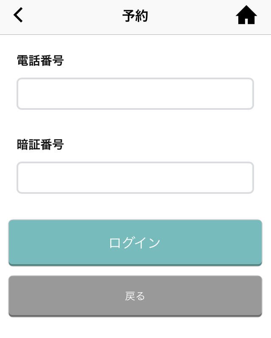Image resolution: width=271 pixels, height=338 pixels.
Task: Select the 予約 header title
Action: 135,16
